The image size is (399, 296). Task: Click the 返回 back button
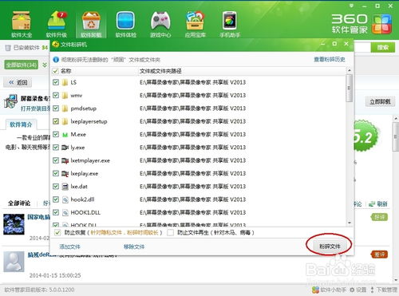[x=18, y=82]
